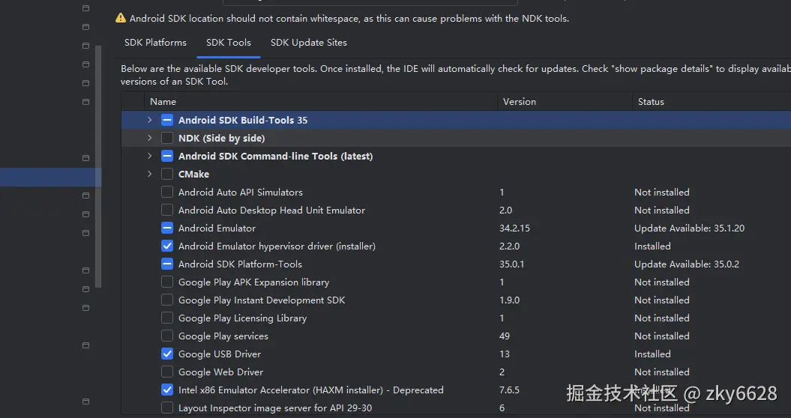Expand the NDK (Side by side) entry
Viewport: 791px width, 418px height.
click(x=150, y=138)
